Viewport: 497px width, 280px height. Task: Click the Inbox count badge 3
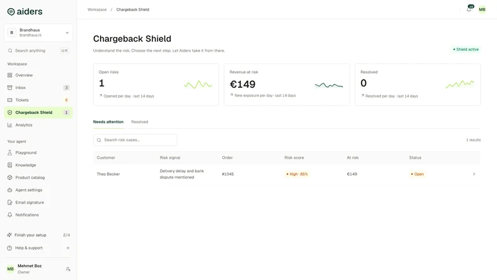[x=66, y=88]
